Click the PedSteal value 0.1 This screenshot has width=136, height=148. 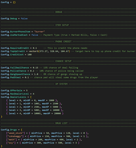(27, 77)
